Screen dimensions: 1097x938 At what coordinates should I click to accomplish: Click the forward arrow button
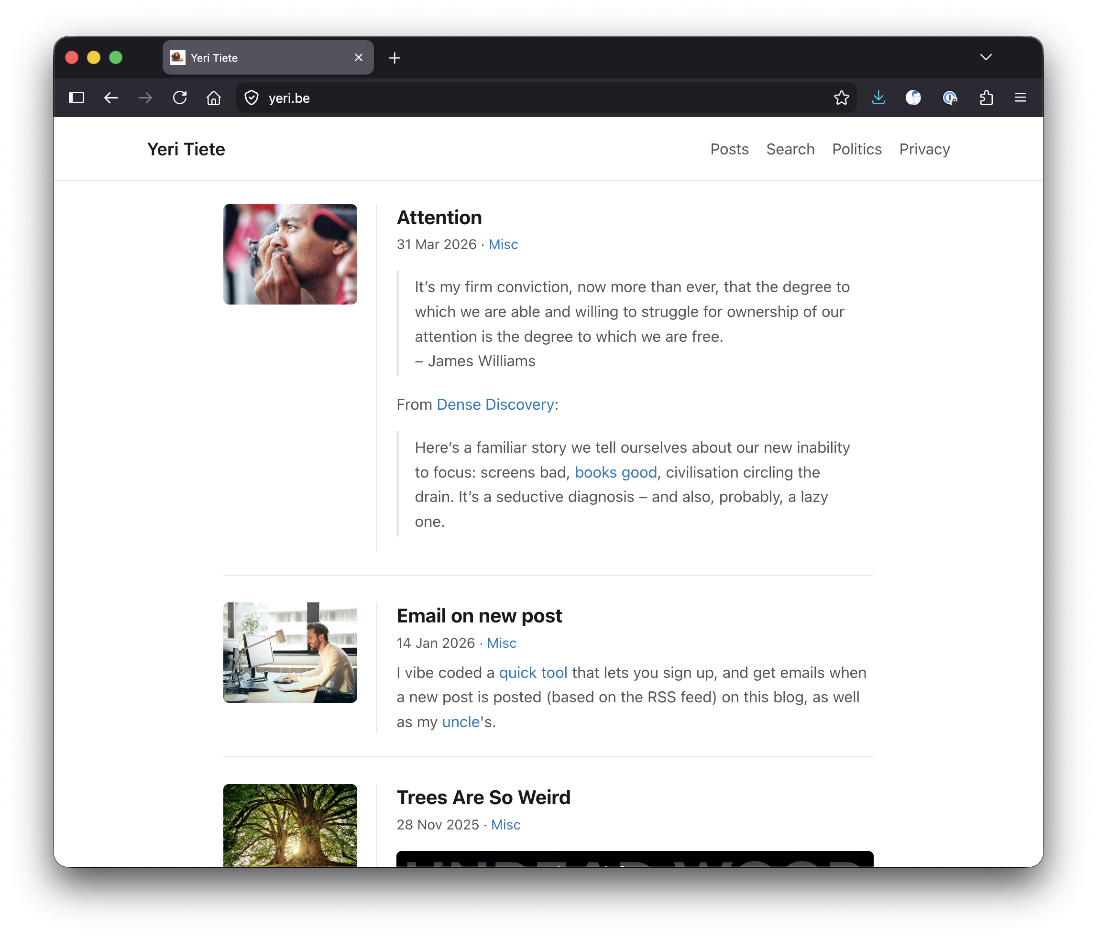145,98
